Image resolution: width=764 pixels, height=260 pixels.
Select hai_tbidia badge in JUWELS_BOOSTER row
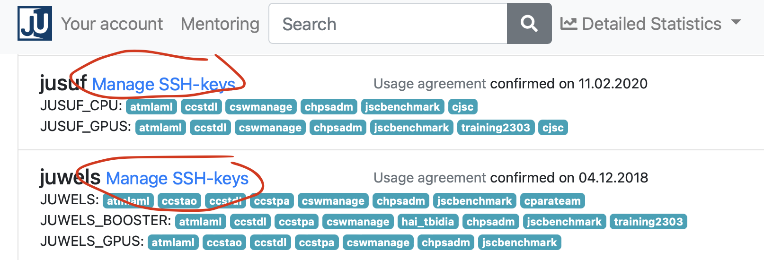coord(427,222)
